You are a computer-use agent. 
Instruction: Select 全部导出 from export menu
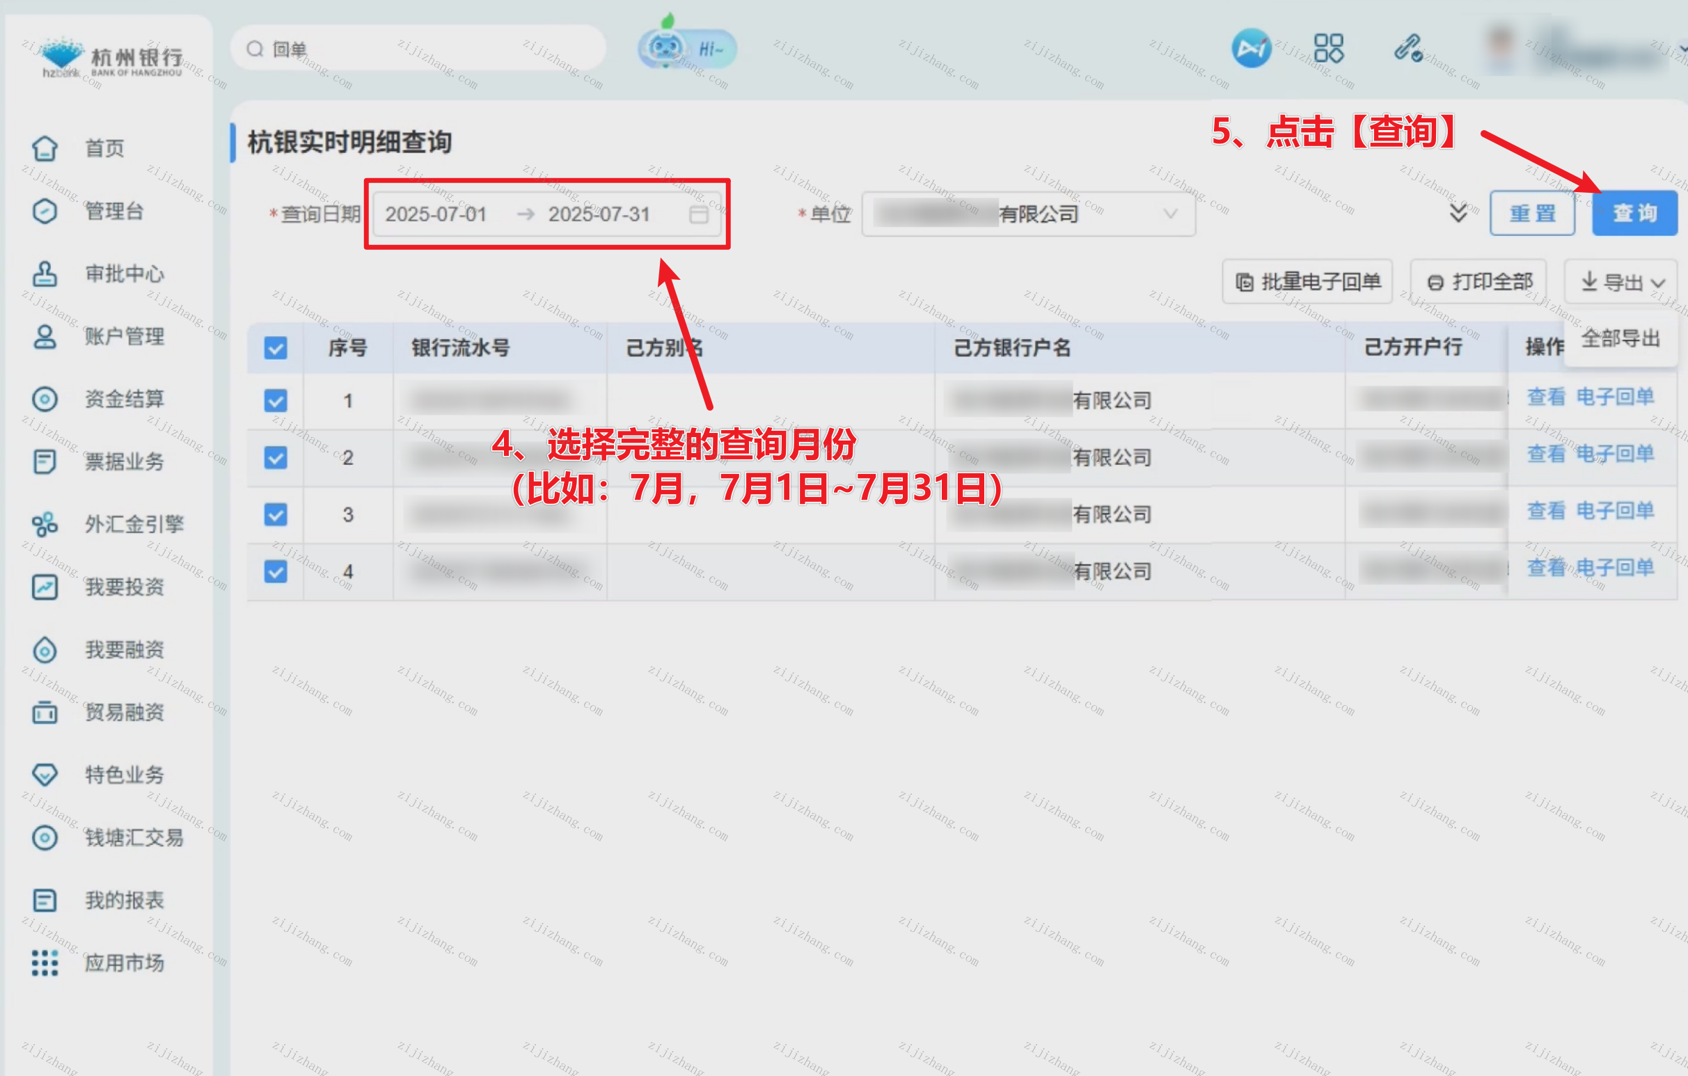click(x=1620, y=339)
